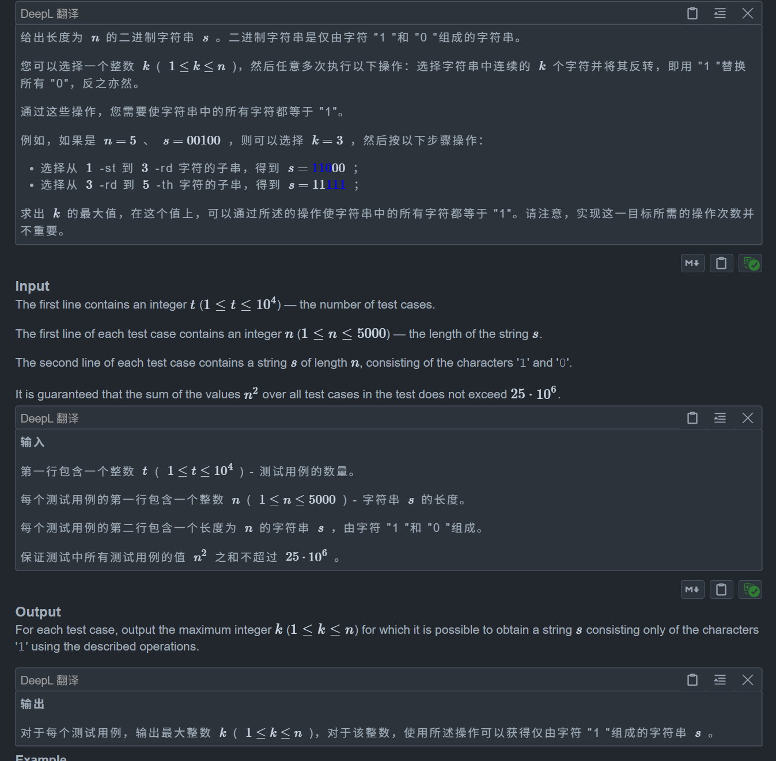Close the 输入 DeepL translation panel
Viewport: 776px width, 761px height.
pyautogui.click(x=747, y=418)
